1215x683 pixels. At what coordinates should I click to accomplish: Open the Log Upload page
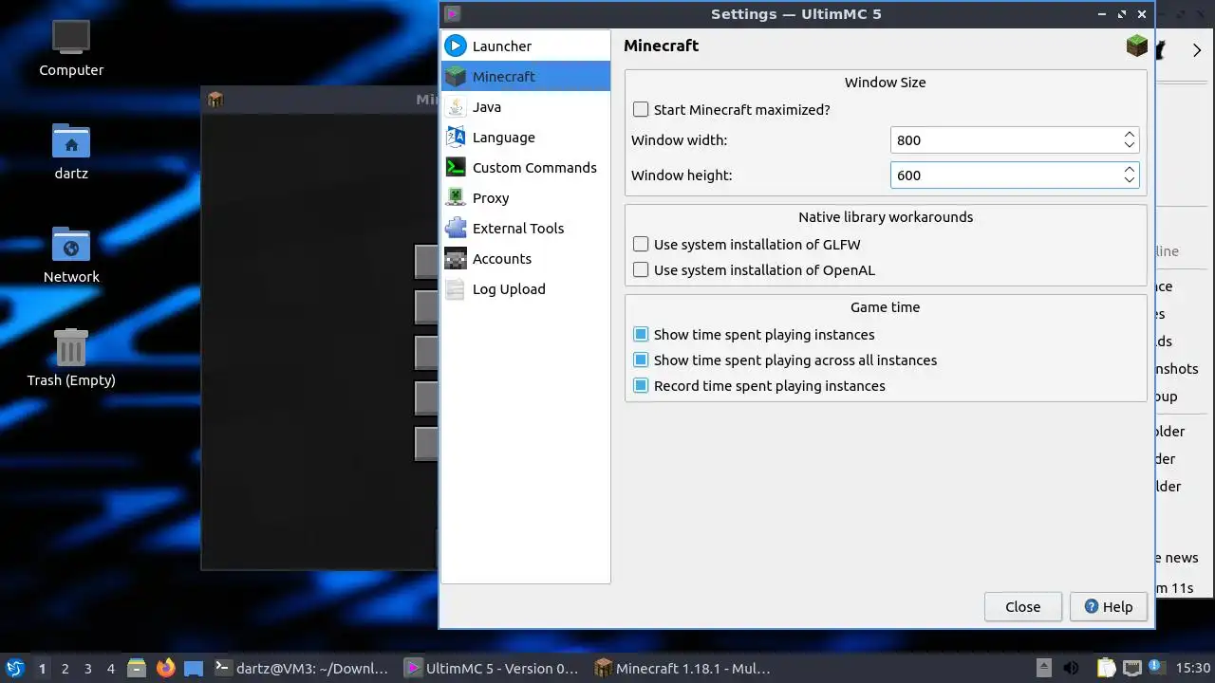coord(525,288)
